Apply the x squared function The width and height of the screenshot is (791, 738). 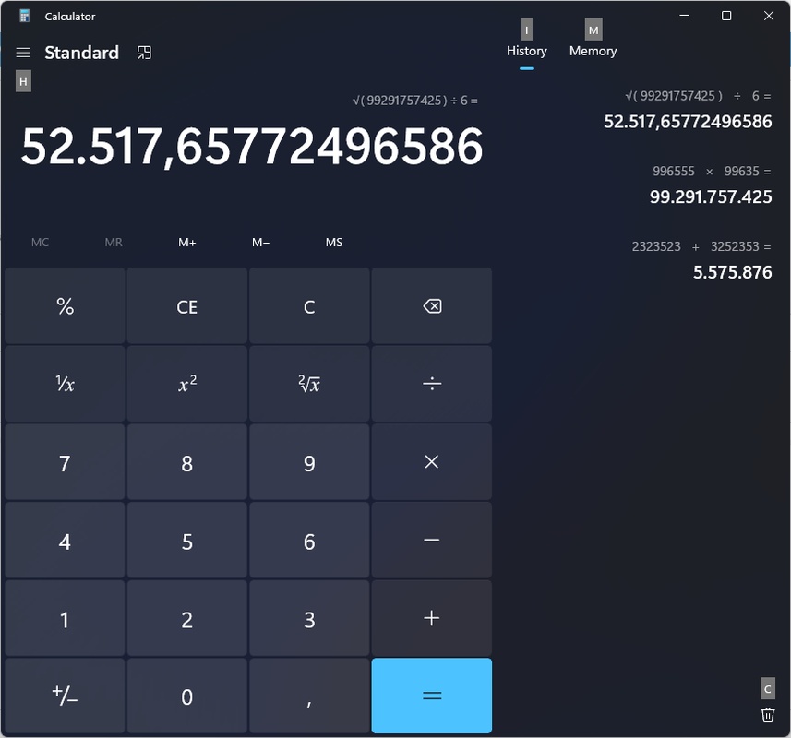pos(187,384)
